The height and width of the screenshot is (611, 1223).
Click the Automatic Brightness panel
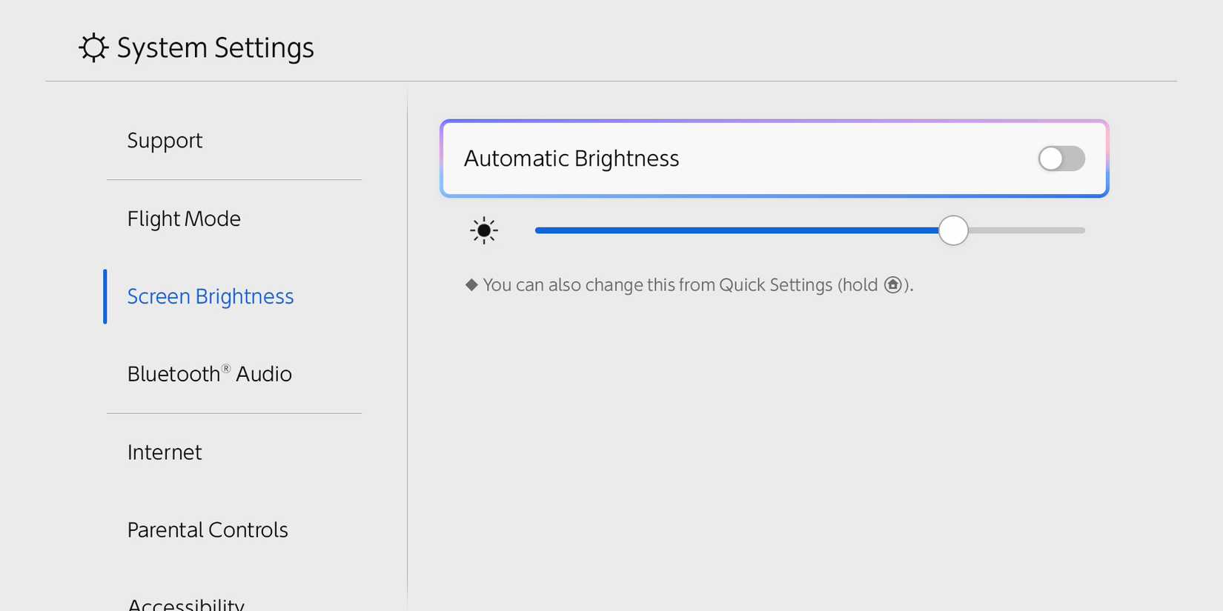775,158
